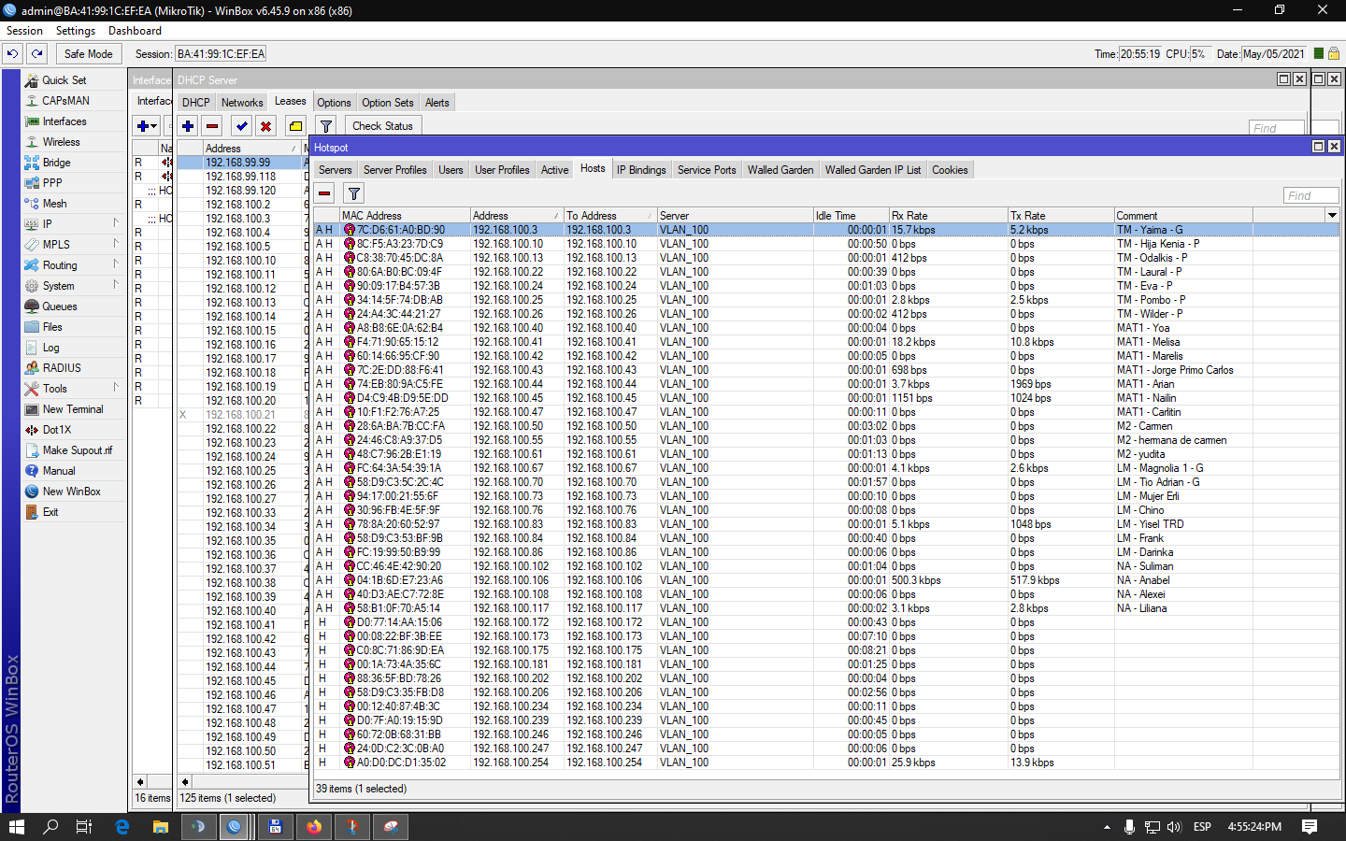Toggle the Safe Mode button
Viewport: 1346px width, 841px height.
pos(88,54)
